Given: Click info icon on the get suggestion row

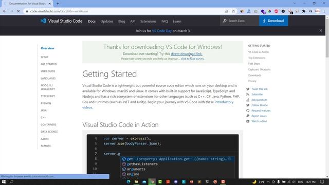Looking at the screenshot, I should click(x=230, y=159).
